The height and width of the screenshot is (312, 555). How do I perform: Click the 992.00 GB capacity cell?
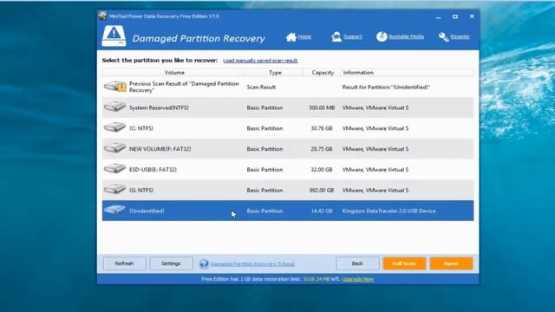[322, 190]
